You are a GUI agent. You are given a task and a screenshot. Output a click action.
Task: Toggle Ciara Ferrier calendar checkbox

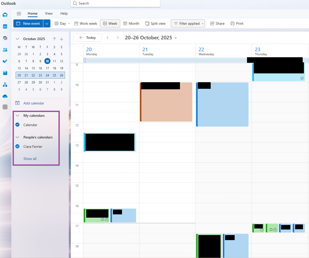click(17, 146)
